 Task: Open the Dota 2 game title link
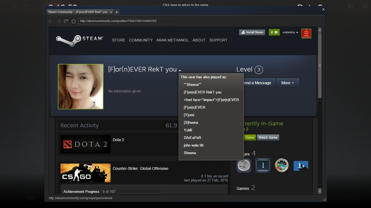[118, 140]
